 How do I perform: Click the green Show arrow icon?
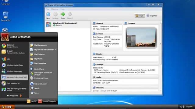63,14
